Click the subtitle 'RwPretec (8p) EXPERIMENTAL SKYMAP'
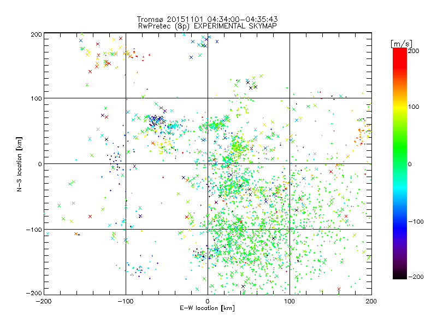The width and height of the screenshot is (437, 328). pyautogui.click(x=208, y=26)
